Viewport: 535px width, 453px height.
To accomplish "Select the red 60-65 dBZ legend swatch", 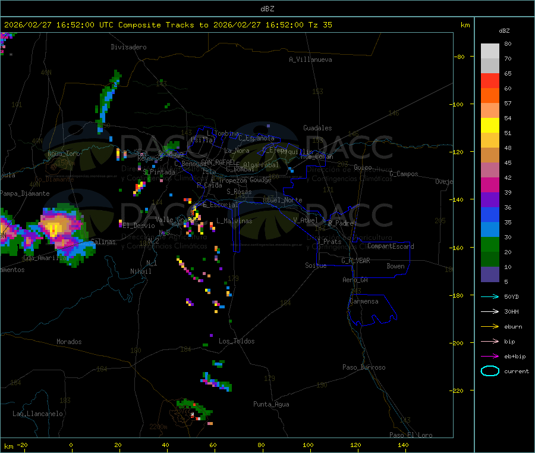I will [490, 81].
